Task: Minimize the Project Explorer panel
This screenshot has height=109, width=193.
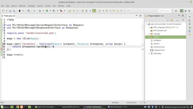Action: [179, 15]
